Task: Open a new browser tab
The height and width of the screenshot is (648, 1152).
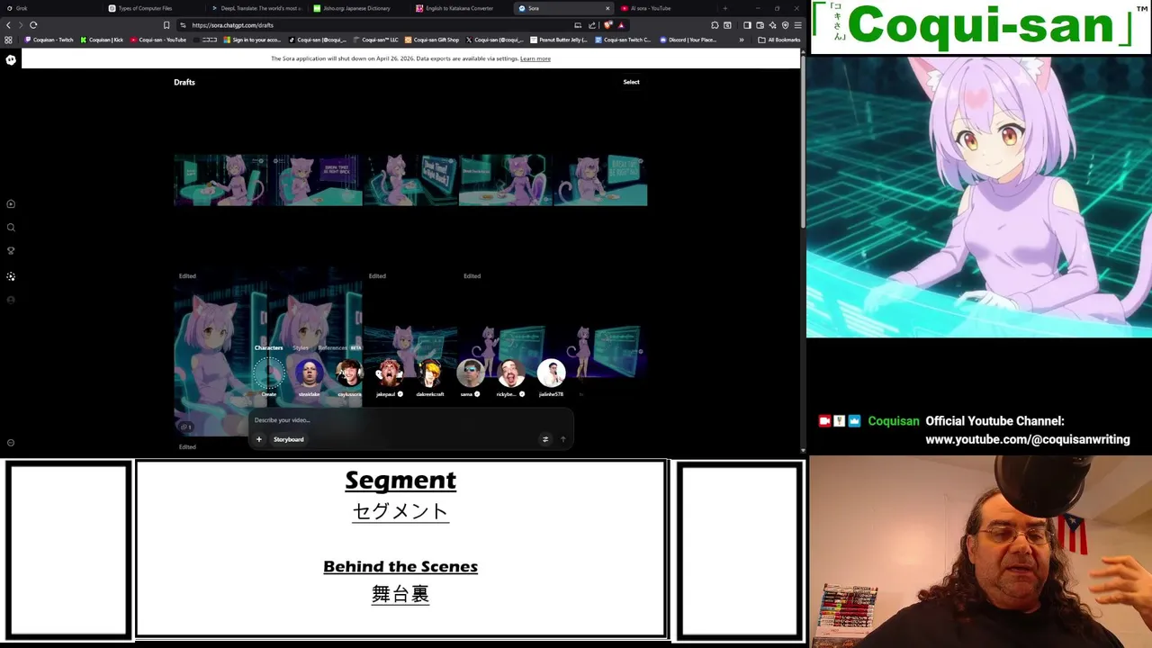Action: (725, 8)
